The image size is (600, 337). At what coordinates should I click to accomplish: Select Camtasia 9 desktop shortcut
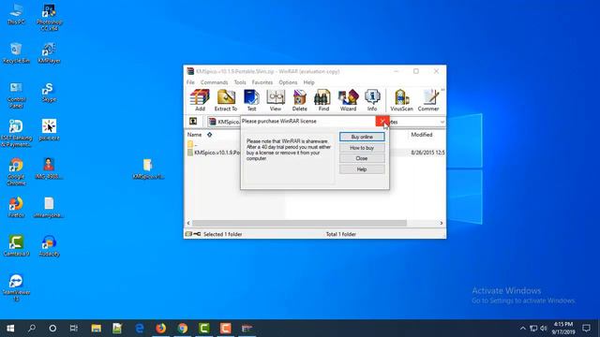16,245
